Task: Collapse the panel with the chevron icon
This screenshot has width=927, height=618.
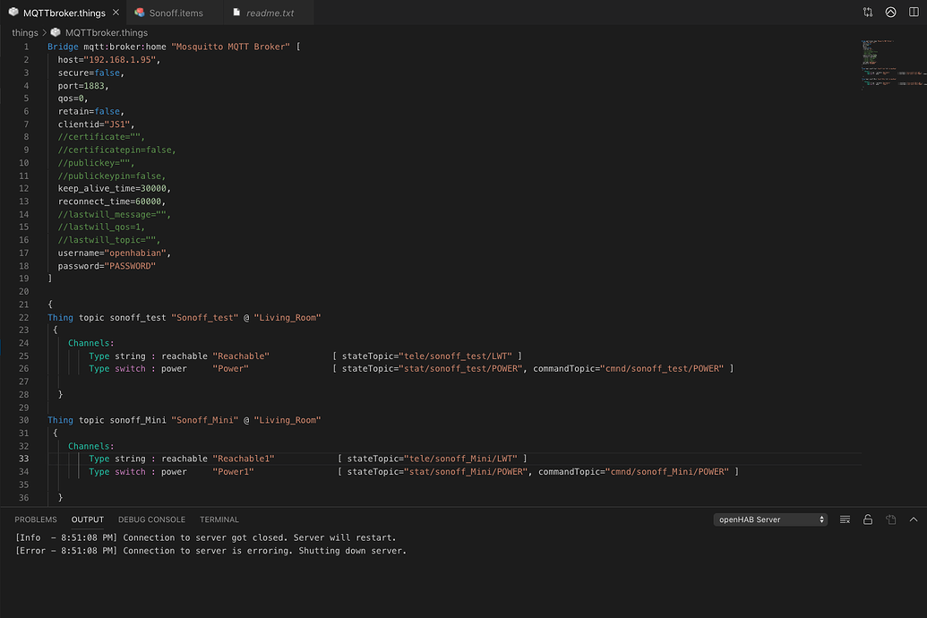Action: coord(913,519)
